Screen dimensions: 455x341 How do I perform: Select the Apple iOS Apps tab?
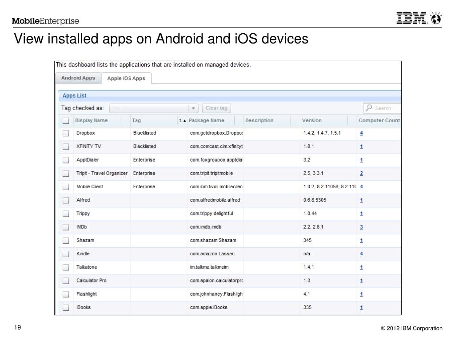[x=126, y=78]
